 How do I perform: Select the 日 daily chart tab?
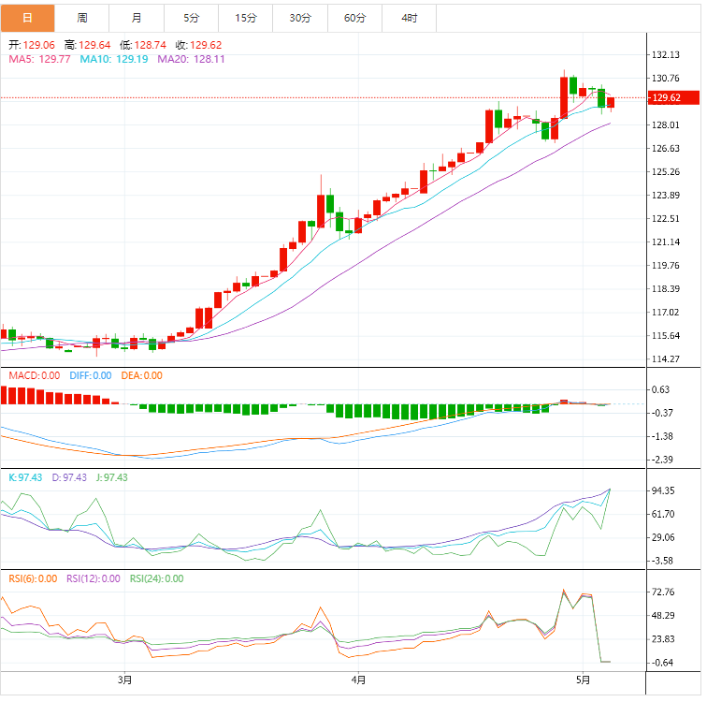point(27,18)
